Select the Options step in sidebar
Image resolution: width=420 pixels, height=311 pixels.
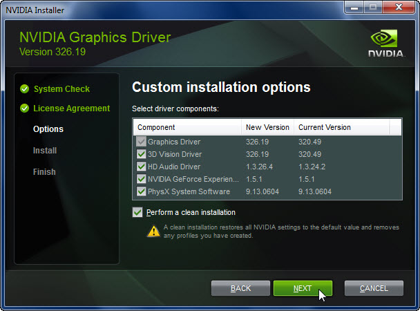(x=48, y=129)
